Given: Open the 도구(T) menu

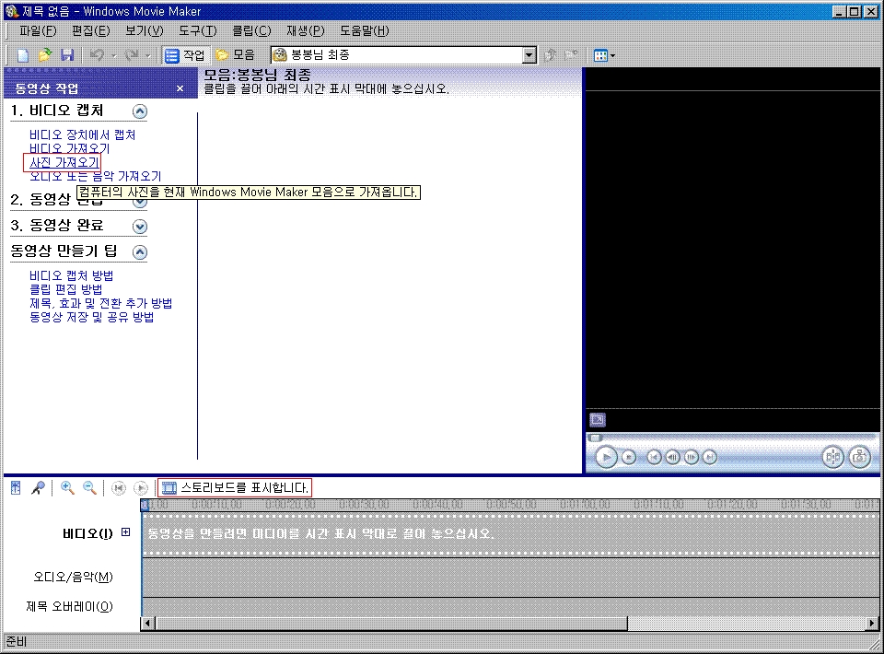Looking at the screenshot, I should pyautogui.click(x=197, y=31).
